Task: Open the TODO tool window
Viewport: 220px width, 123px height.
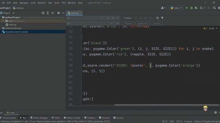Action: coord(56,118)
